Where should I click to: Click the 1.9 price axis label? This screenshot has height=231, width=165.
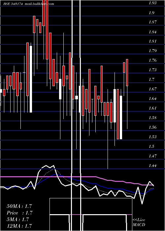coord(151,13)
